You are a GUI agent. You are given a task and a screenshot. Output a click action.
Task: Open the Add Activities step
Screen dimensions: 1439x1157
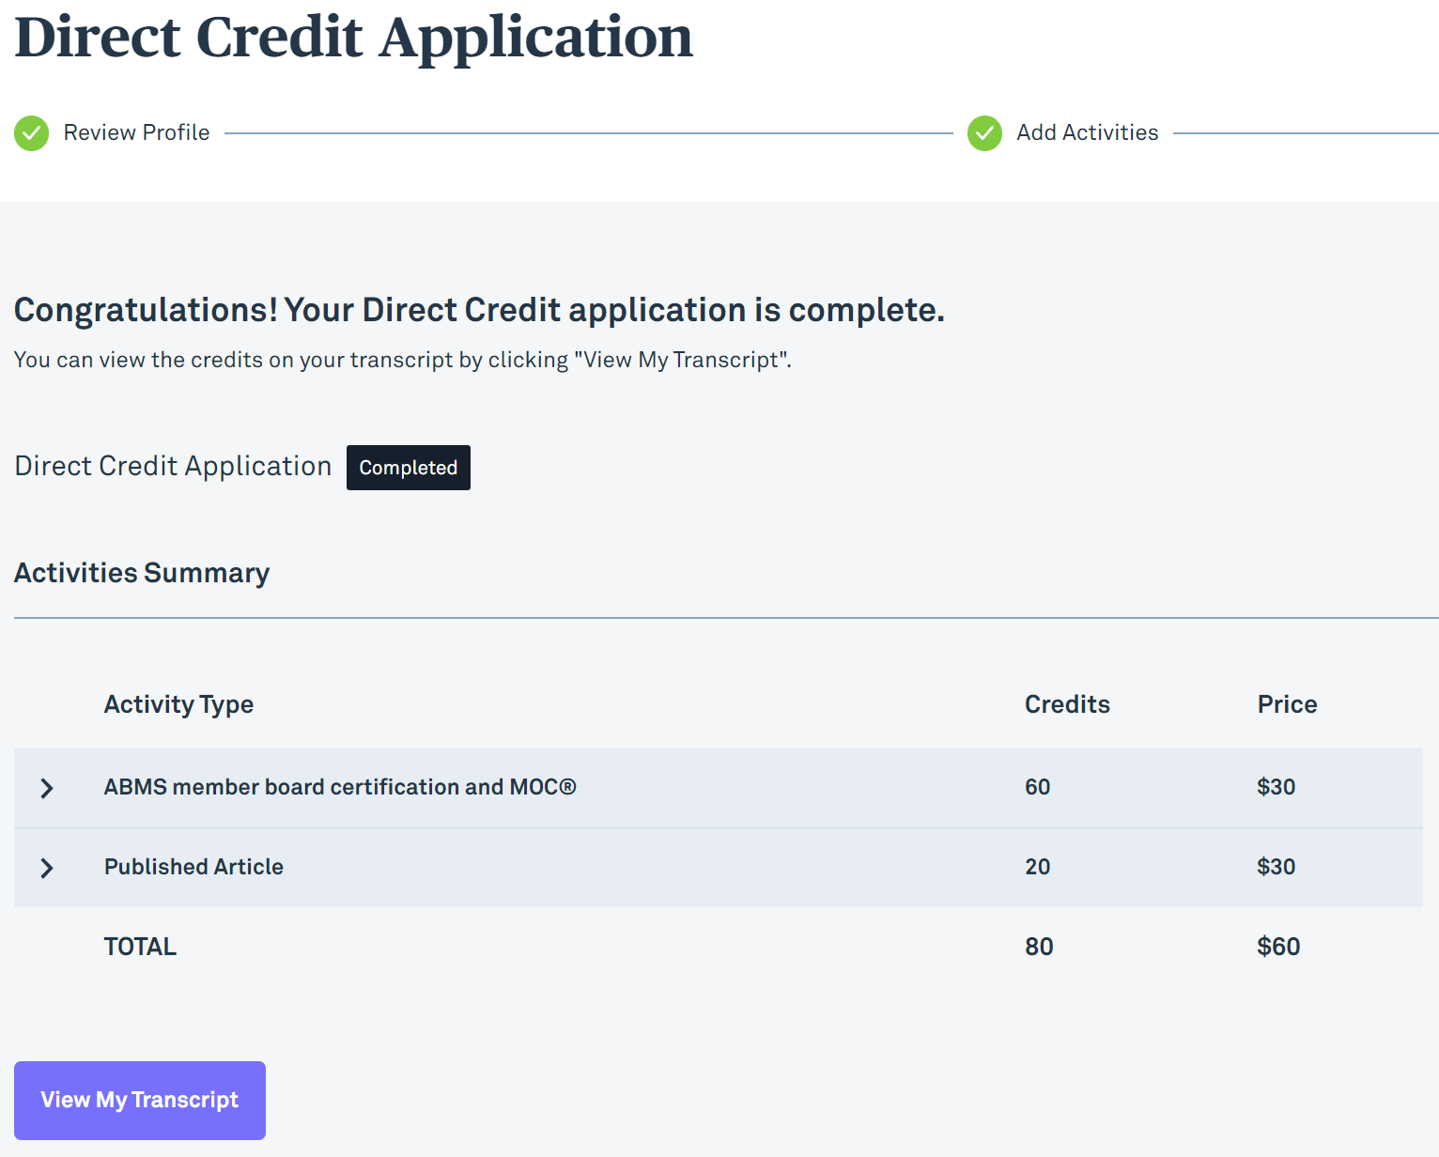[x=1088, y=132]
